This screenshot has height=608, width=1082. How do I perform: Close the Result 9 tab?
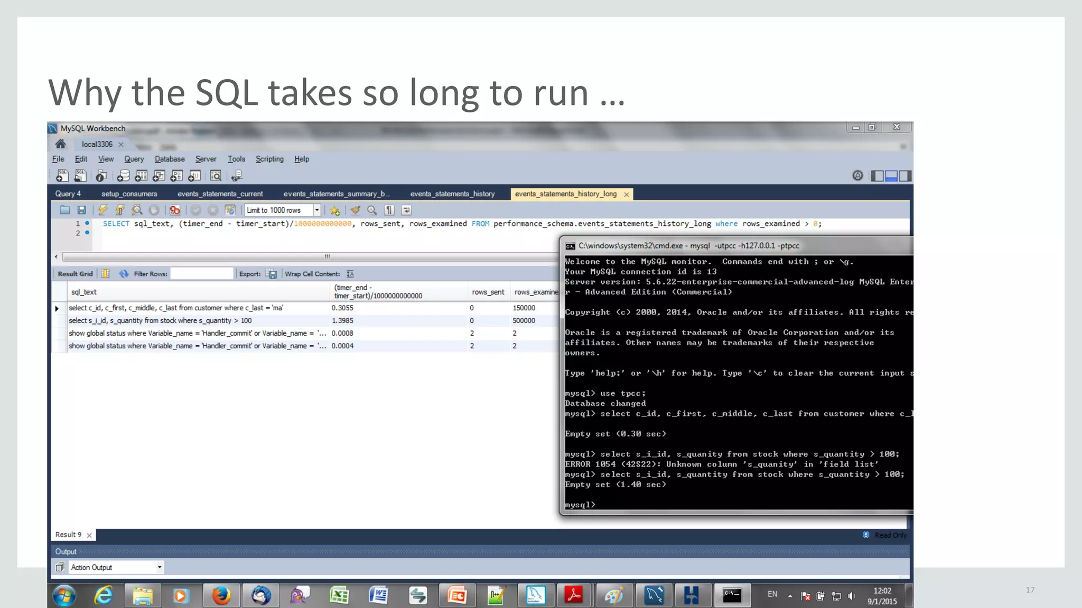89,535
